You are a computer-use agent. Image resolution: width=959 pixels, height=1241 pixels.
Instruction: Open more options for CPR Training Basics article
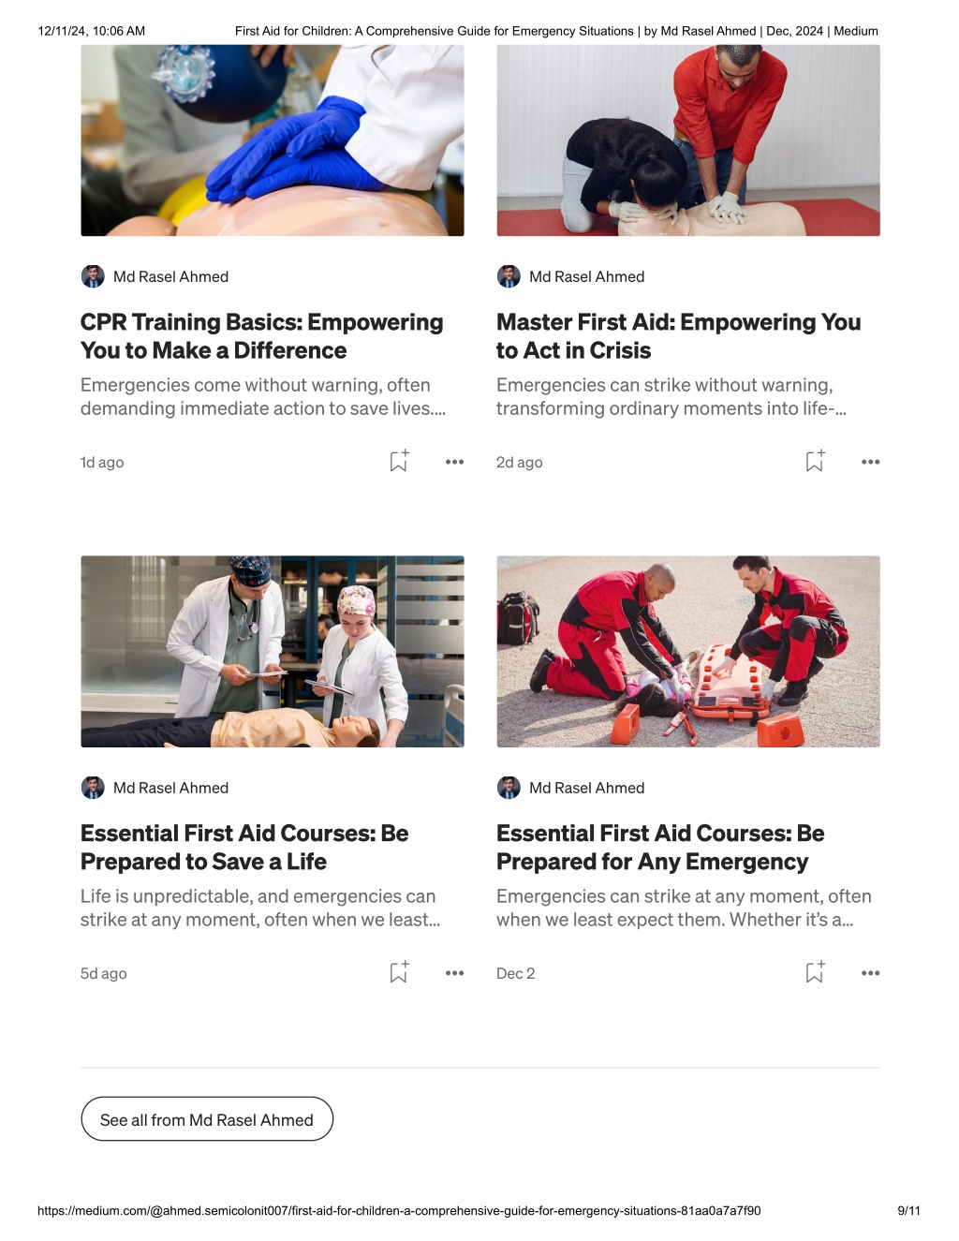coord(454,462)
